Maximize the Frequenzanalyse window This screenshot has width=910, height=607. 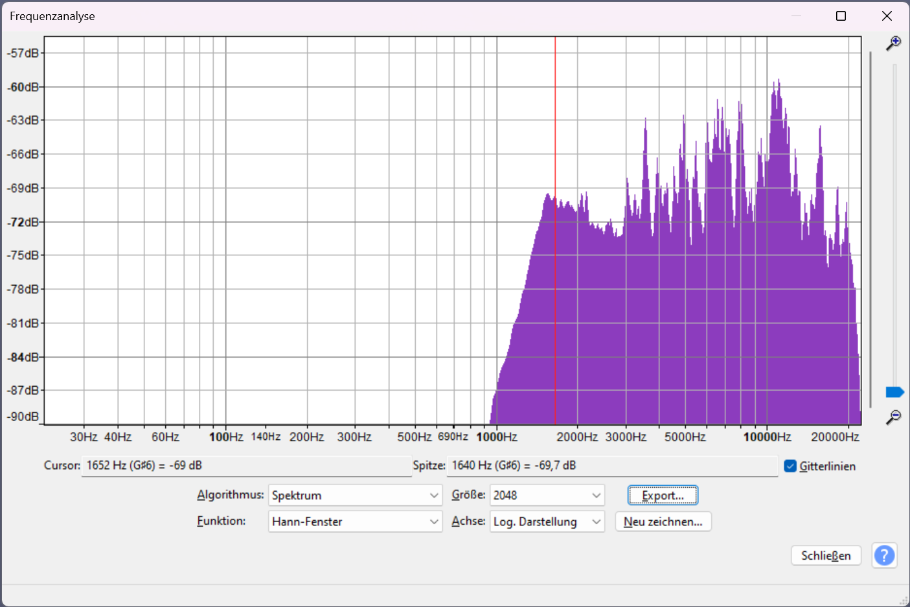click(841, 16)
